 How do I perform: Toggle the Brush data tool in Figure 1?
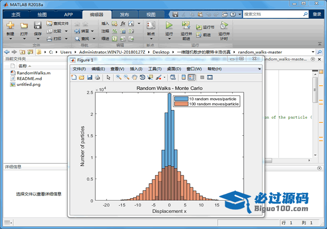[x=159, y=77]
